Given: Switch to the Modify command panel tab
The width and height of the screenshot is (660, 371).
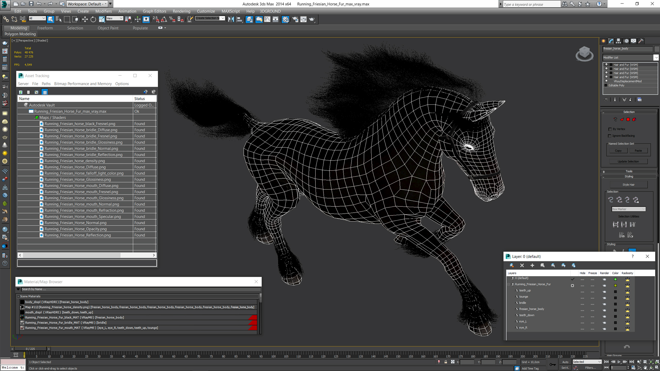Looking at the screenshot, I should (x=611, y=41).
